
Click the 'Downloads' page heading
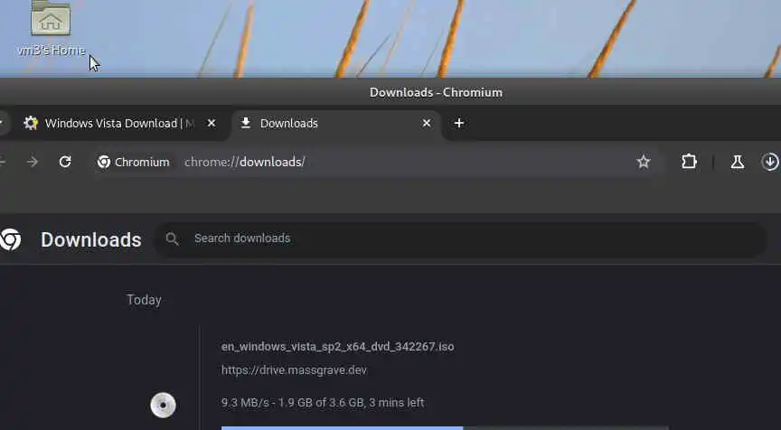pyautogui.click(x=91, y=240)
